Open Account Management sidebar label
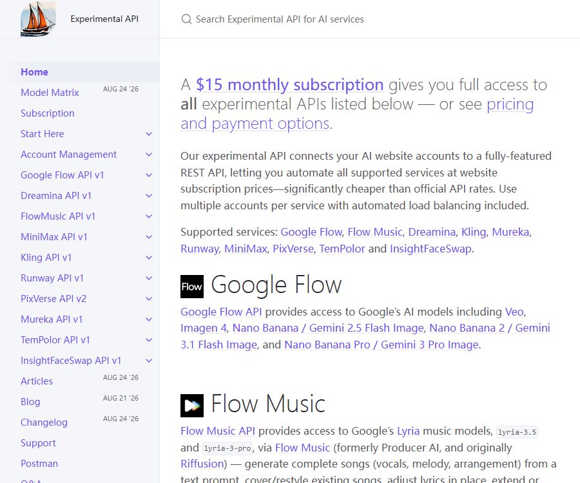The height and width of the screenshot is (483, 580). tap(68, 155)
